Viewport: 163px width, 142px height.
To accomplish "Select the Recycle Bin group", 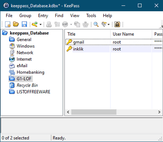I will 27,85.
